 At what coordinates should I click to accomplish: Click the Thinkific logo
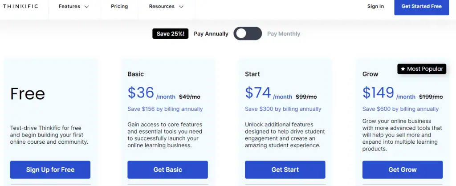[x=20, y=6]
